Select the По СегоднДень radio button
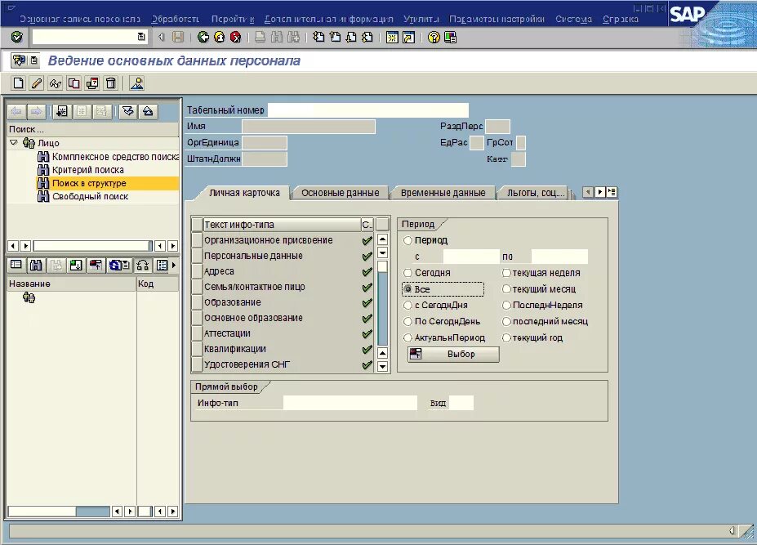757x545 pixels. 407,321
